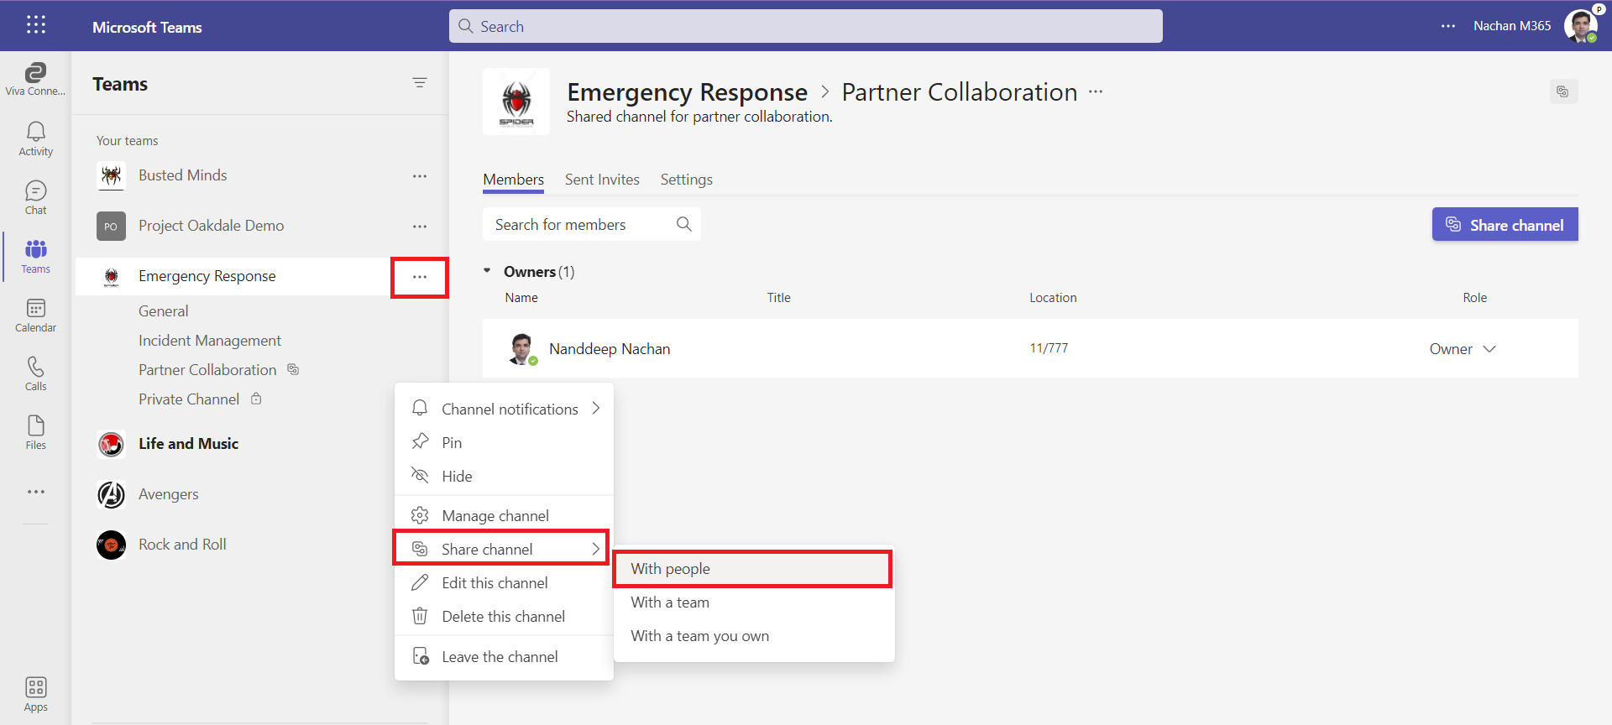Open the Apps store icon
1612x725 pixels.
35,694
